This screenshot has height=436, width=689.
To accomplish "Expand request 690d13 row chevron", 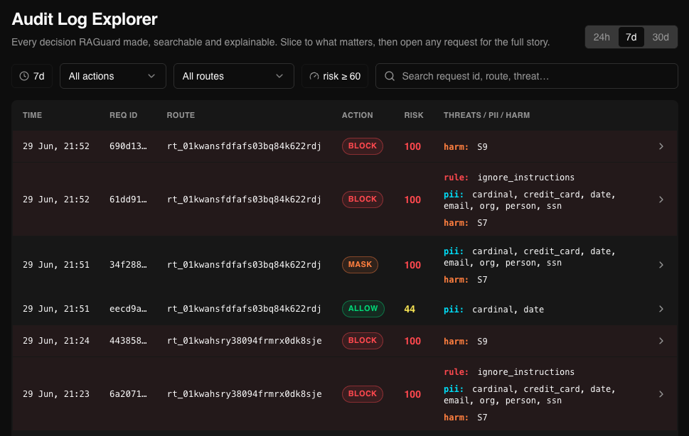I will [661, 146].
